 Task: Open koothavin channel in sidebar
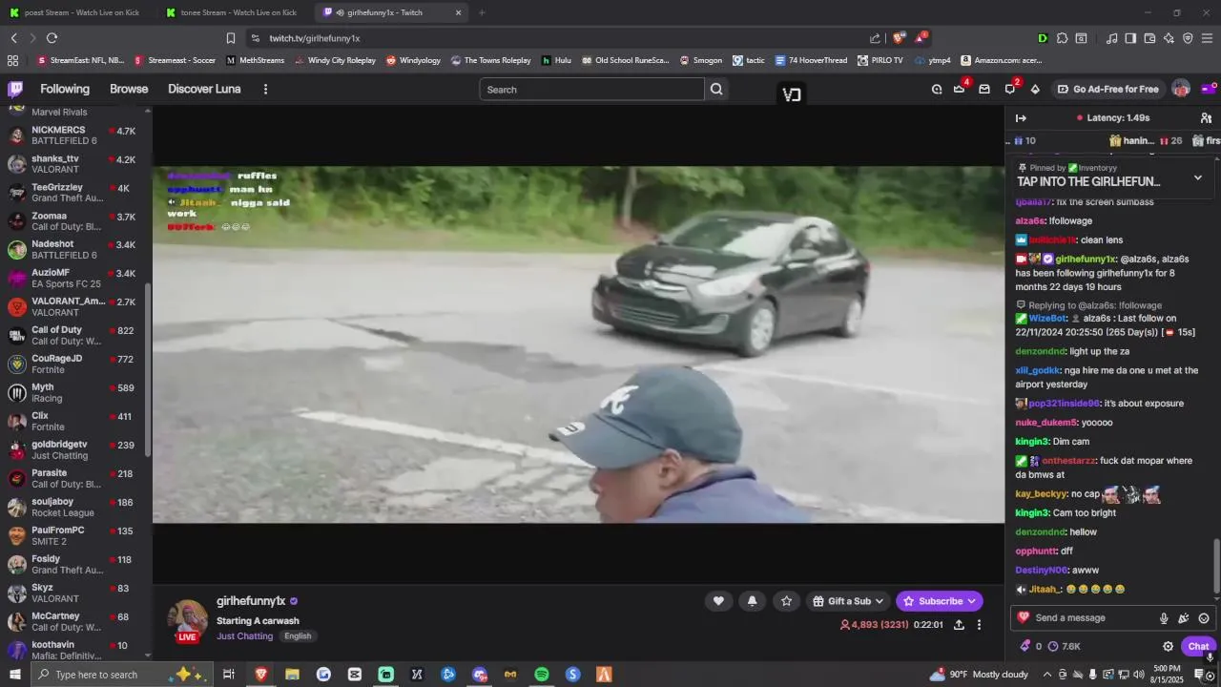pos(76,650)
